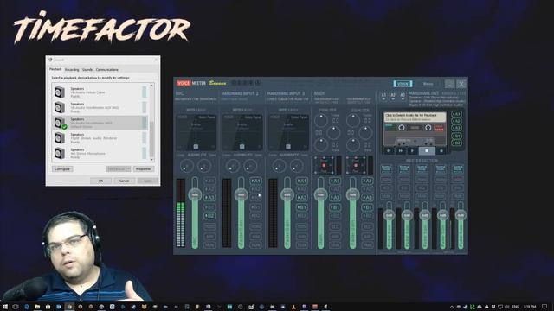Open the Voicemeeter Menu

(x=428, y=84)
